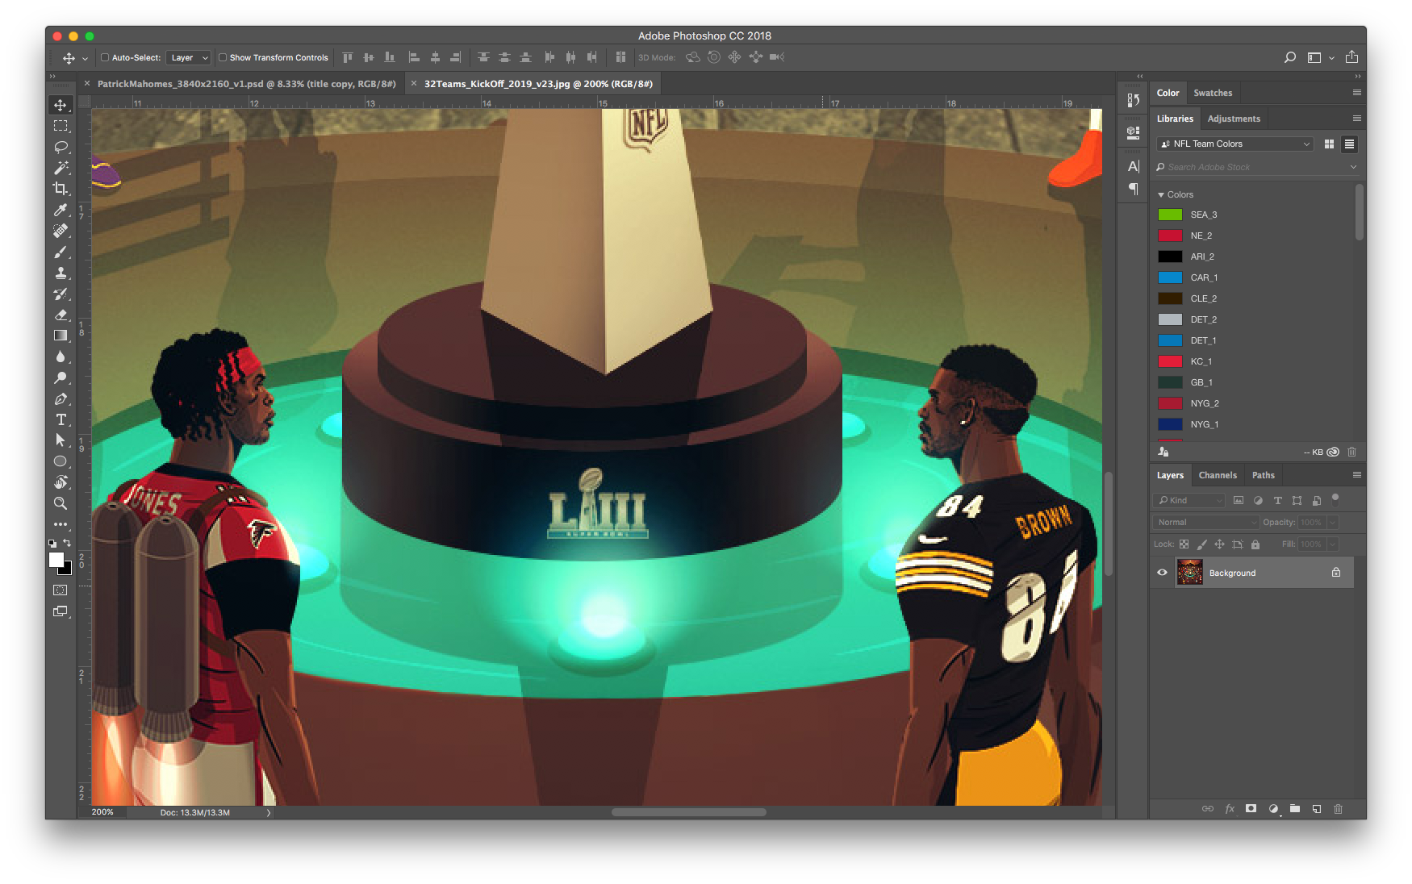The width and height of the screenshot is (1412, 884).
Task: Click the share icon in options bar
Action: click(1351, 57)
